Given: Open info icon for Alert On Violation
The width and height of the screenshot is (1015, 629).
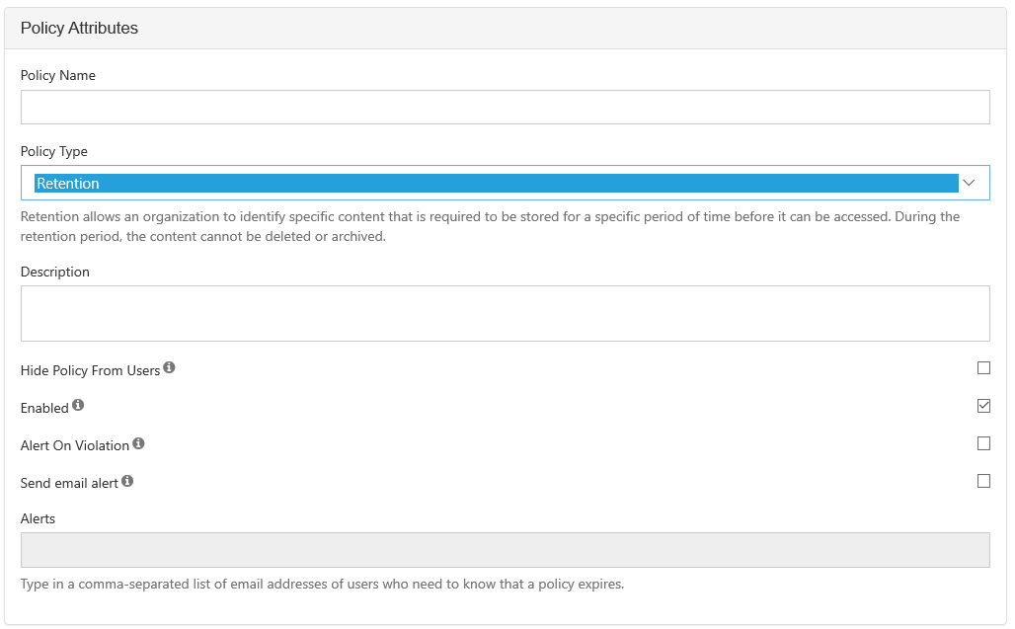Looking at the screenshot, I should [138, 443].
